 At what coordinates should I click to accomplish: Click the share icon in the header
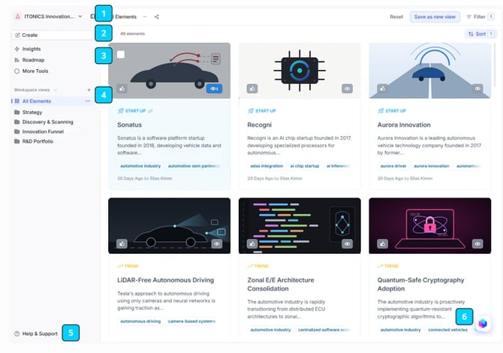click(x=157, y=17)
